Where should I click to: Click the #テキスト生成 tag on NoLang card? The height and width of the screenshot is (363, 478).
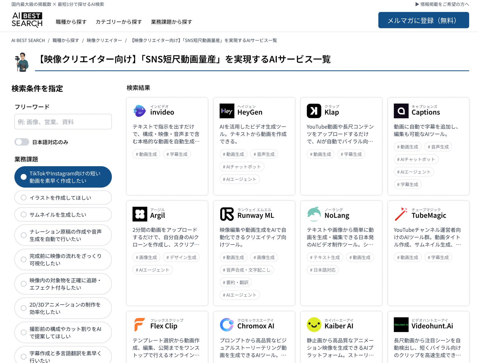(325, 257)
